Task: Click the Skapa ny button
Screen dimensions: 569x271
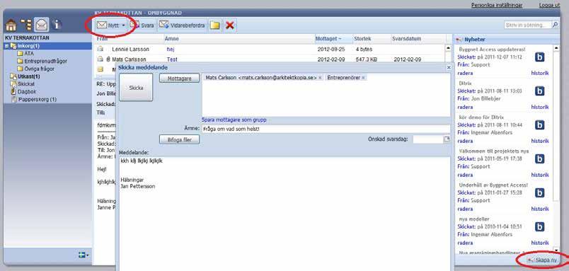Action: click(x=542, y=260)
